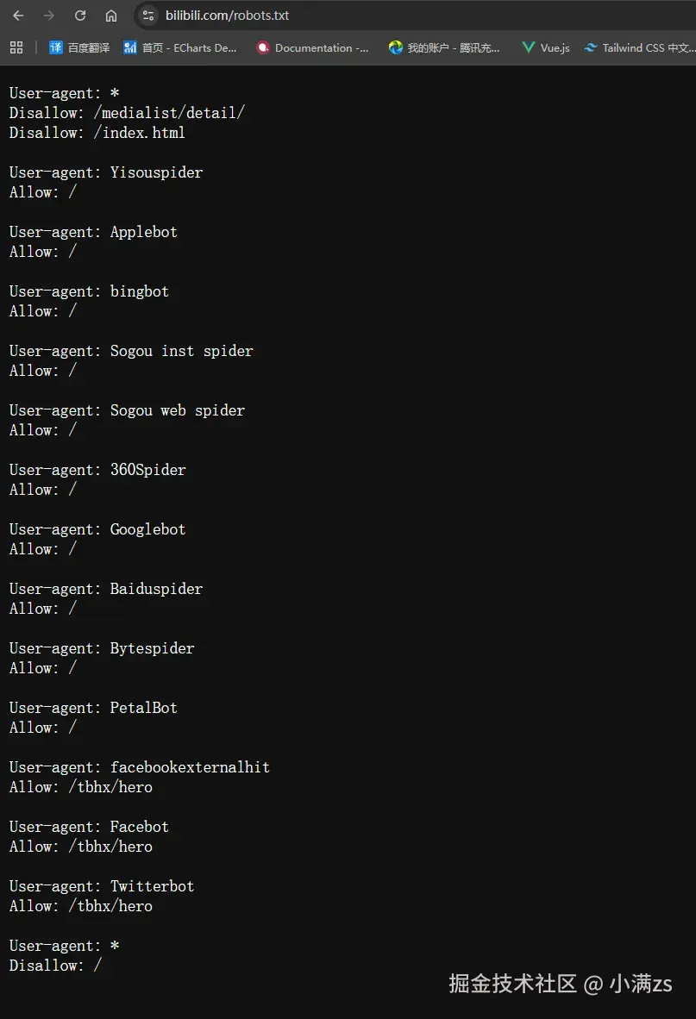Click the Disallow: /index.html line
The image size is (696, 1019).
[97, 133]
